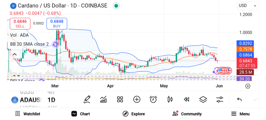
Task: Open the four-square layout grid icon
Action: pos(120,99)
